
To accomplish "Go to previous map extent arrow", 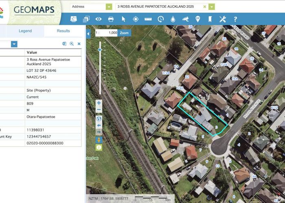I will [99, 125].
